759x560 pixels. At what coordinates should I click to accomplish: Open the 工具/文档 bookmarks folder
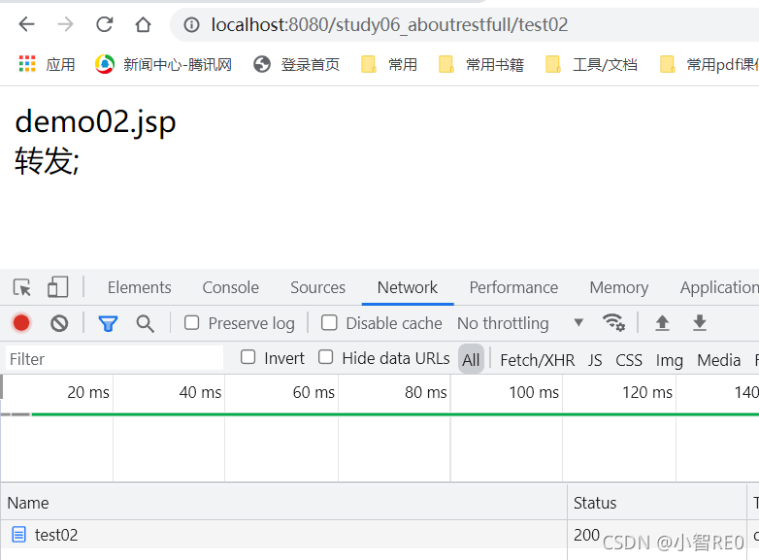click(x=591, y=64)
